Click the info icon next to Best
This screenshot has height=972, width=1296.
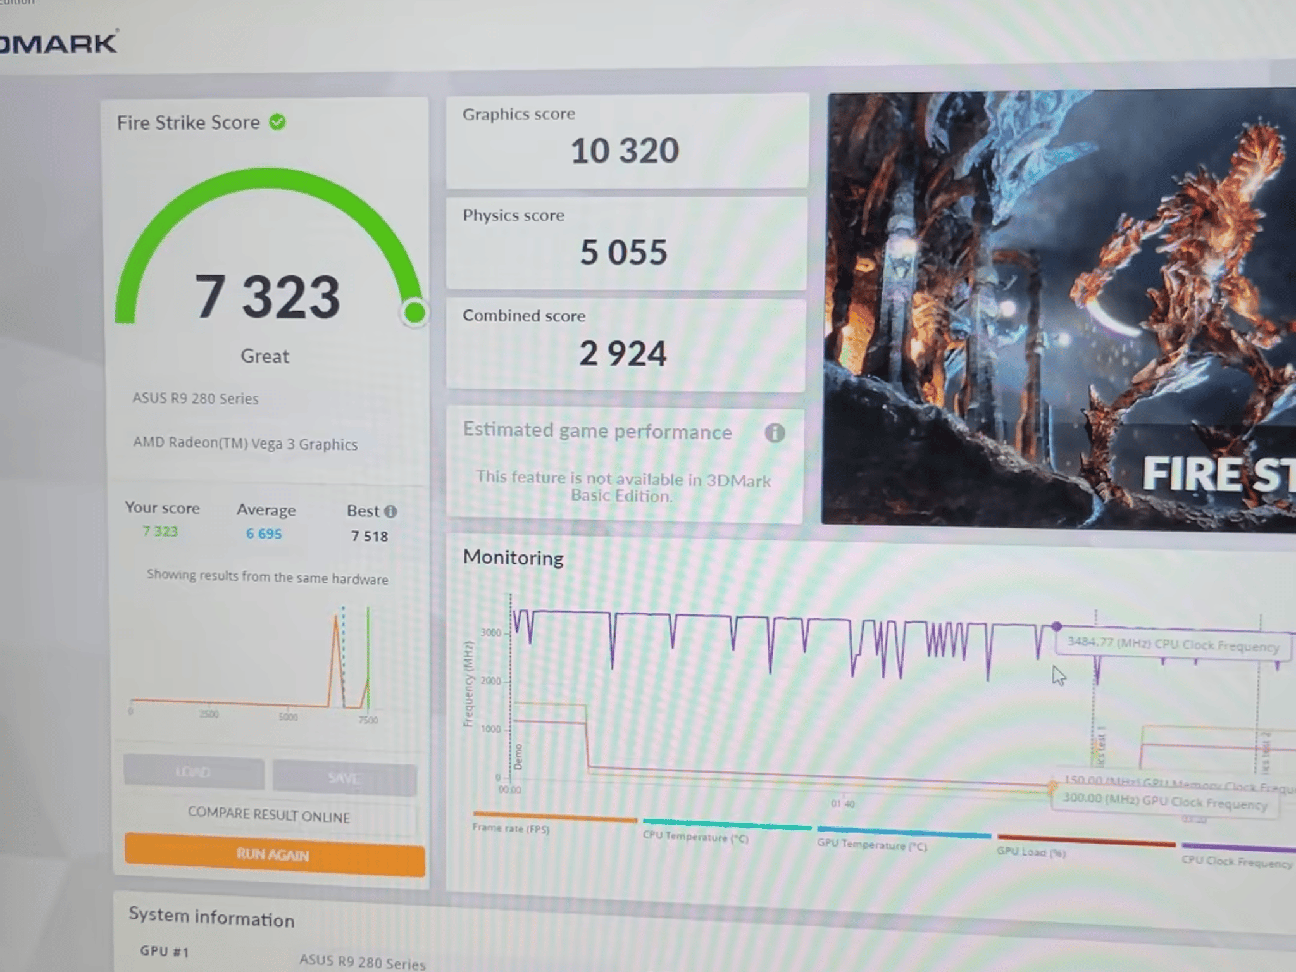390,511
